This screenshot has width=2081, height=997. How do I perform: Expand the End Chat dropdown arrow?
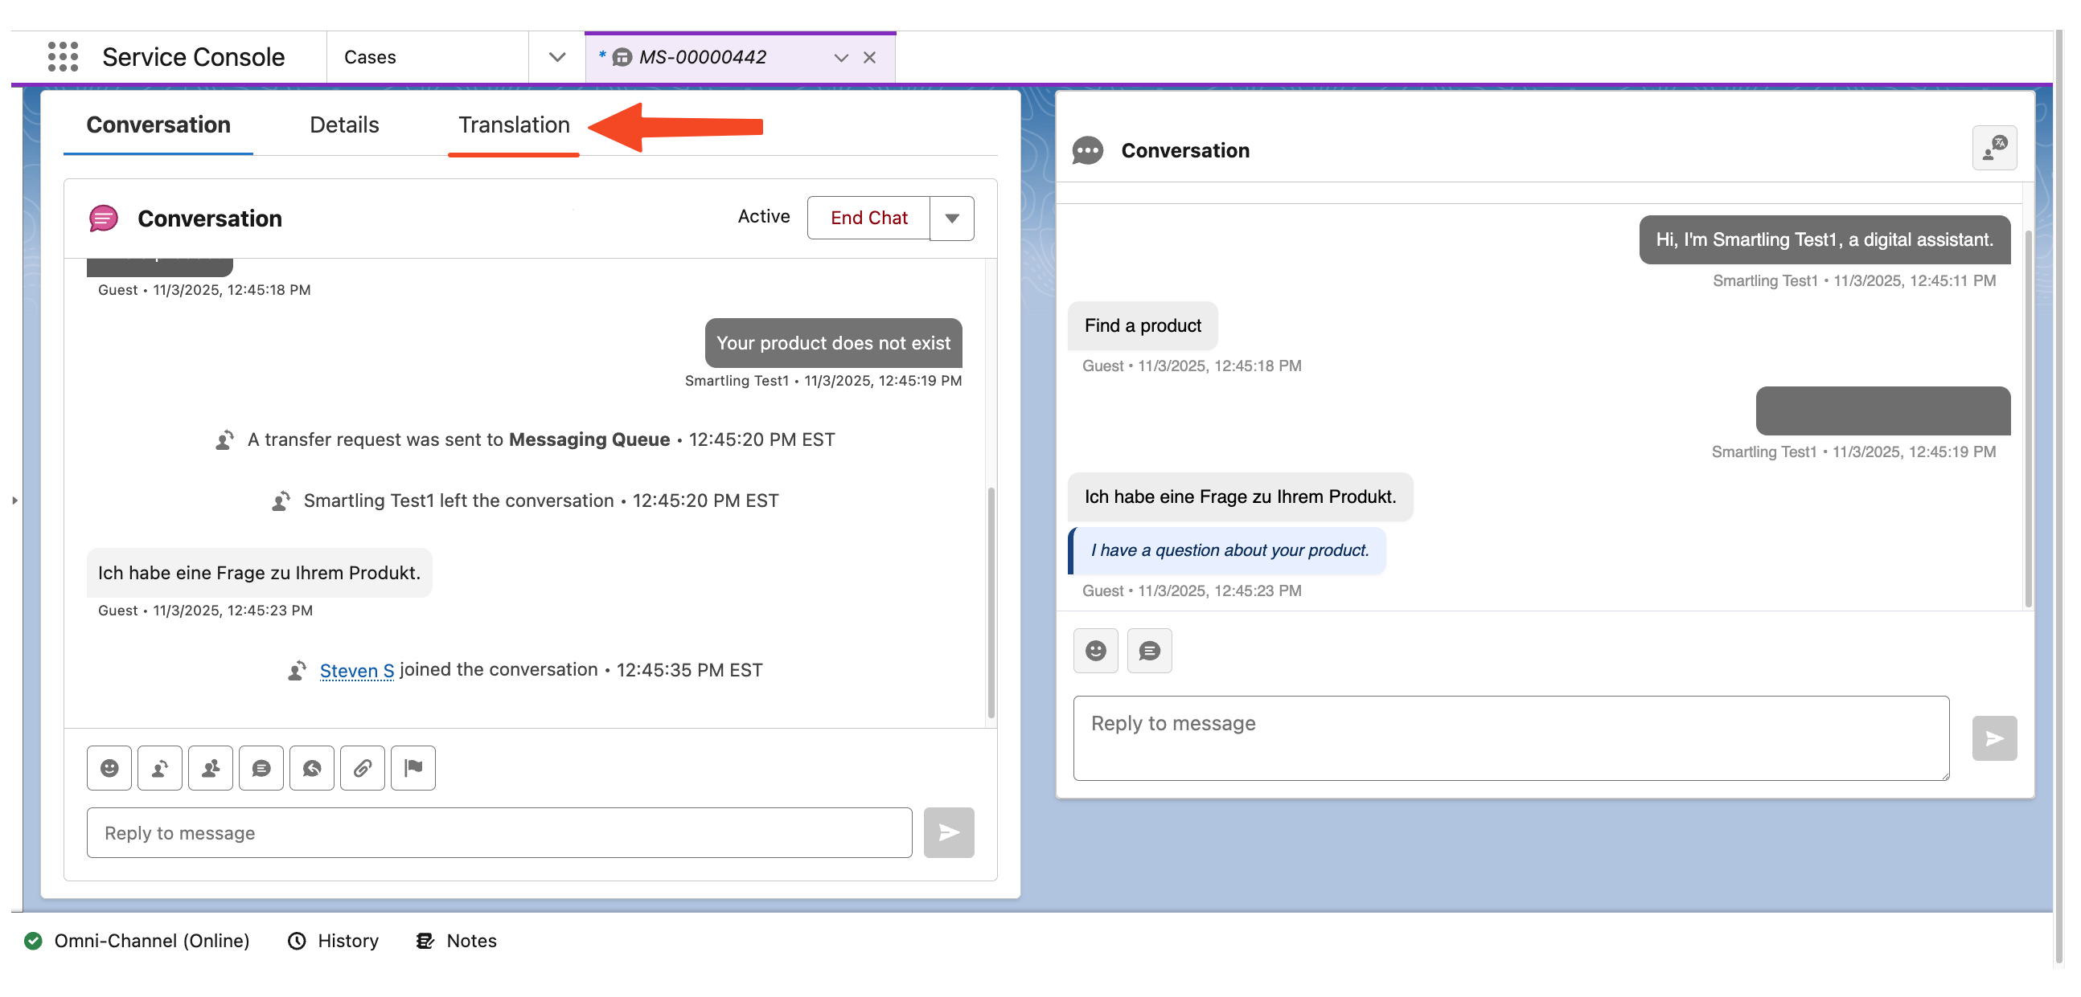[951, 218]
